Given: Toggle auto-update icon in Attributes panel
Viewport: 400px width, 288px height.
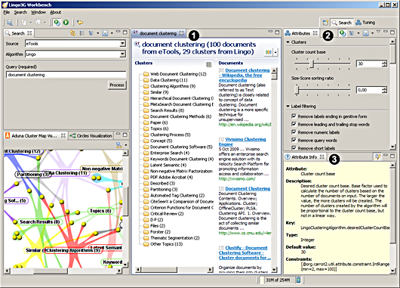Looking at the screenshot, I should [343, 33].
